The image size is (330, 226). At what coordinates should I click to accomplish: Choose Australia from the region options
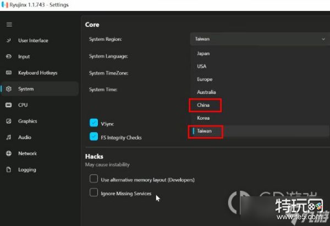tap(206, 92)
